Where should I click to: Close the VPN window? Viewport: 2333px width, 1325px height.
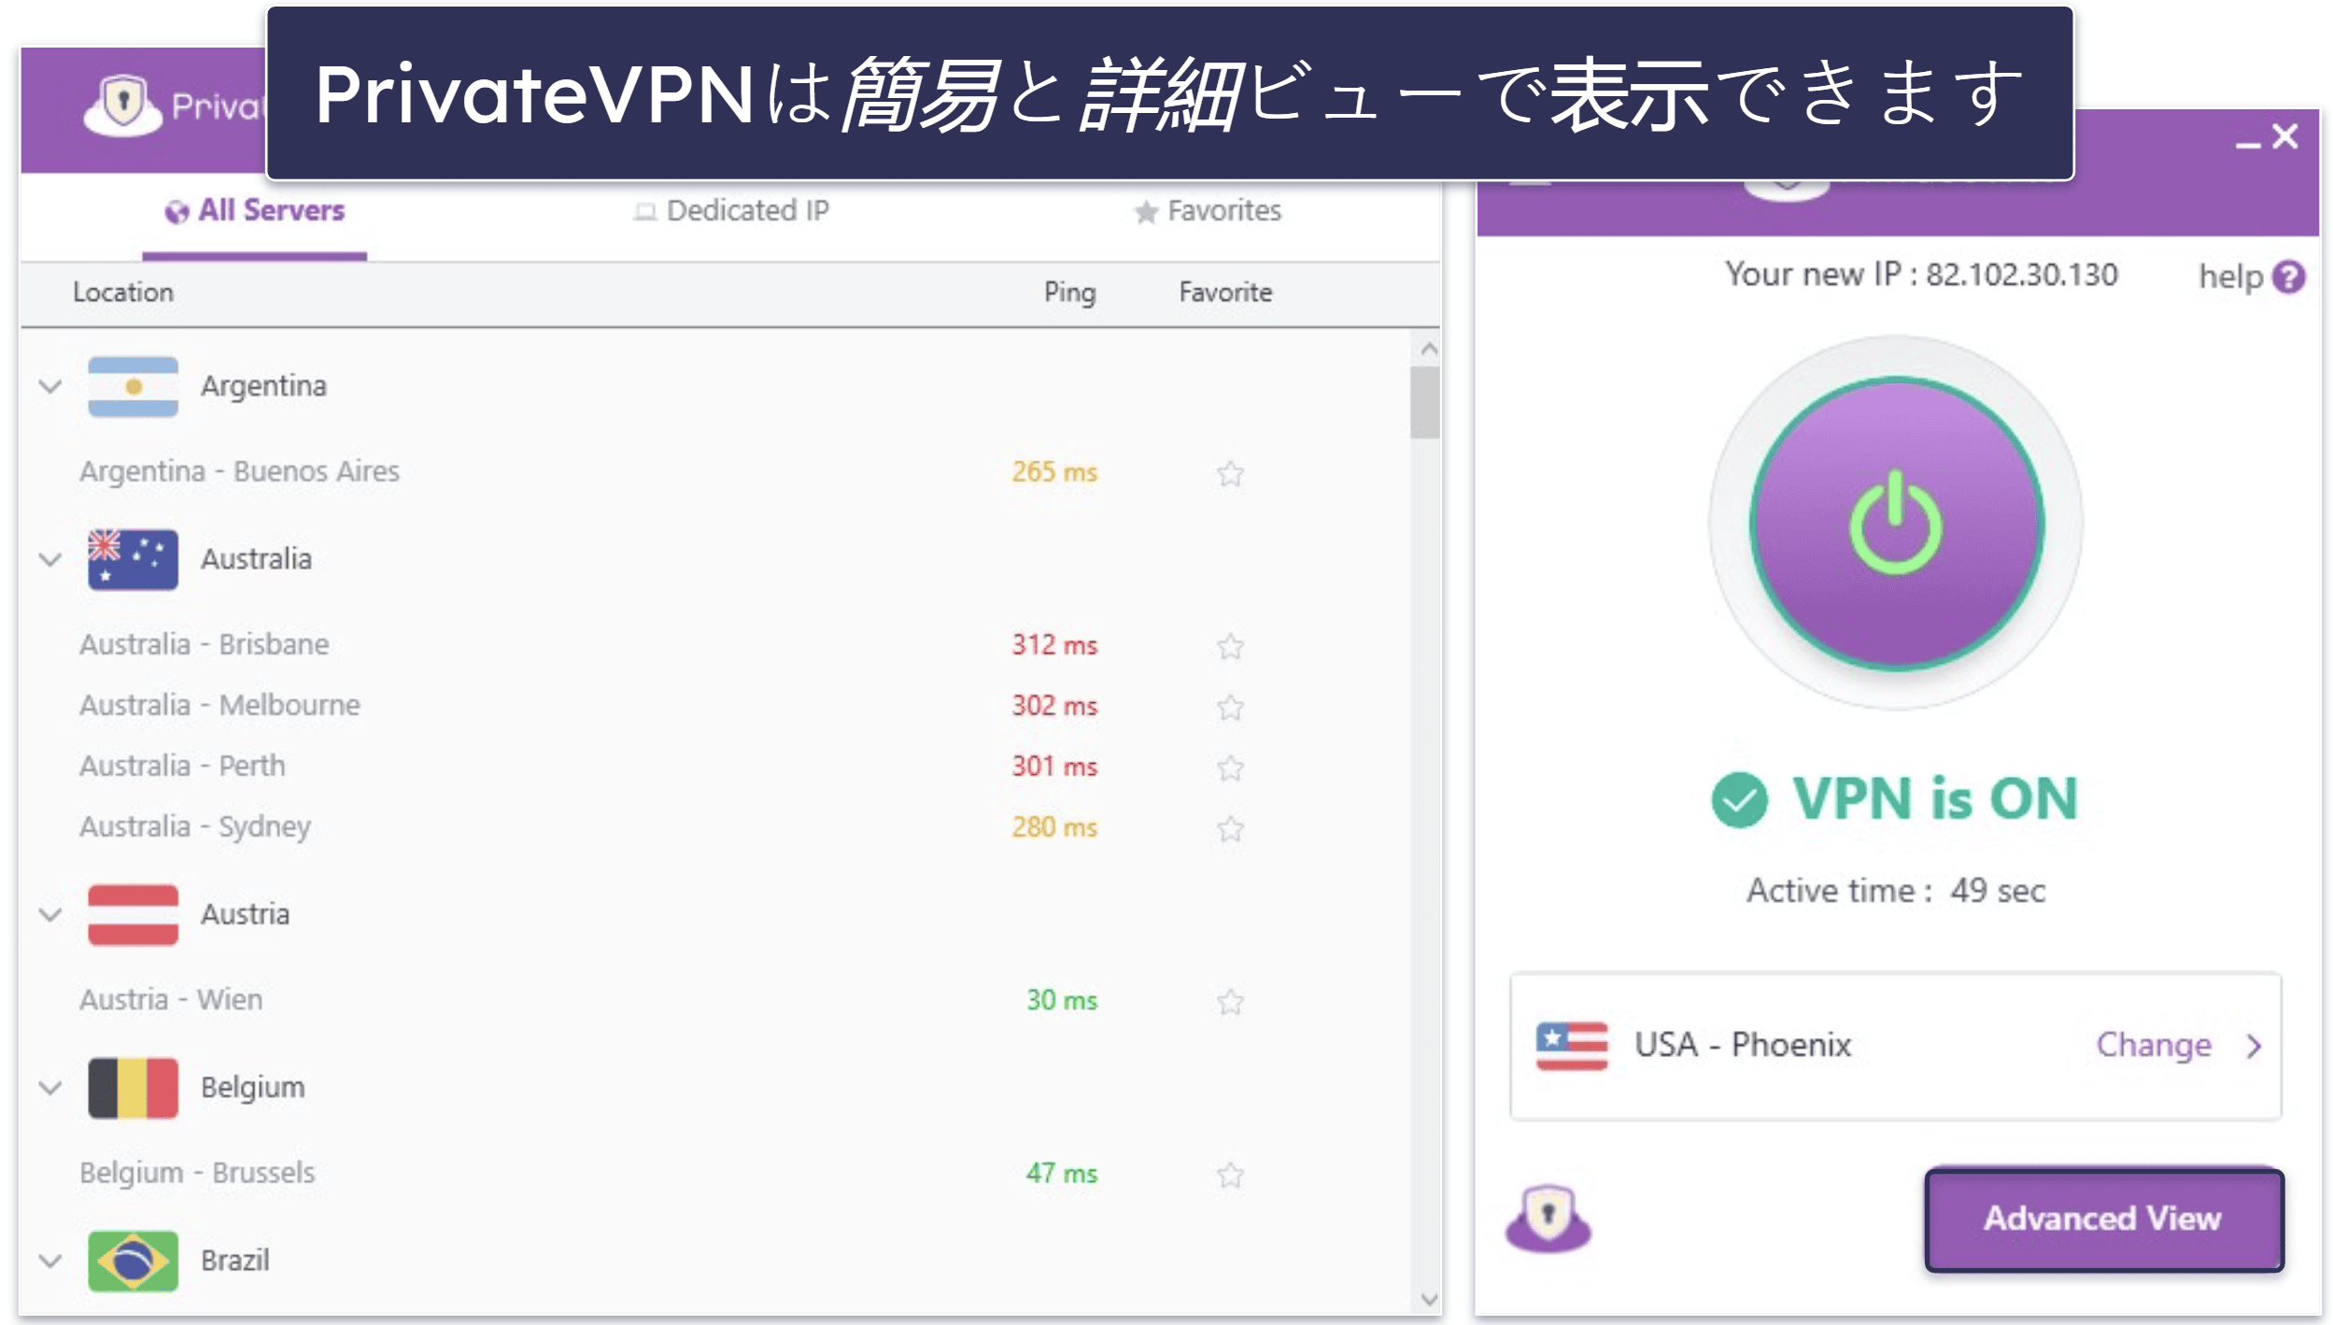(x=2285, y=137)
